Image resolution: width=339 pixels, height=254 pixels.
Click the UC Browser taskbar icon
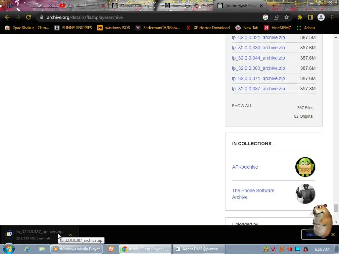pos(111,249)
